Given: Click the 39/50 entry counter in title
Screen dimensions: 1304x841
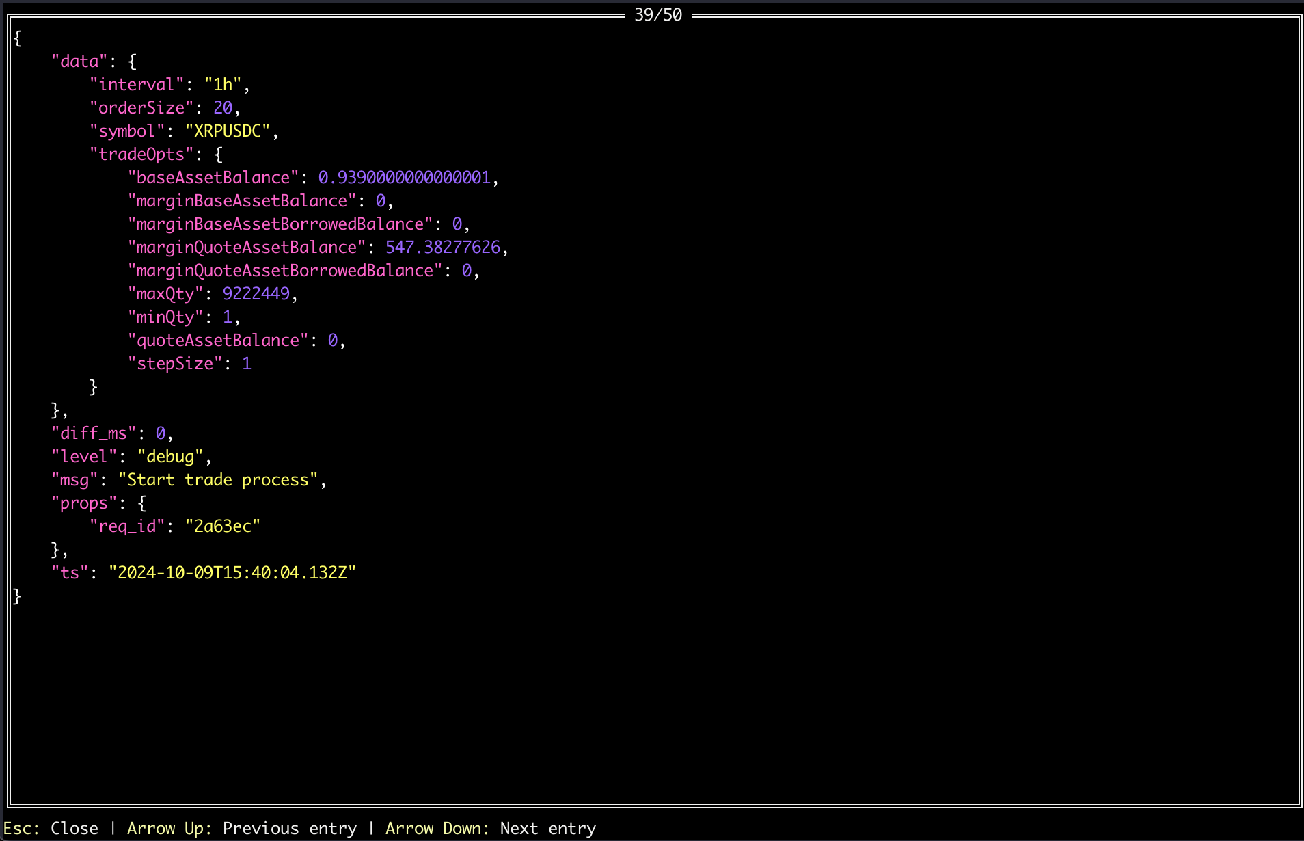Looking at the screenshot, I should [657, 15].
